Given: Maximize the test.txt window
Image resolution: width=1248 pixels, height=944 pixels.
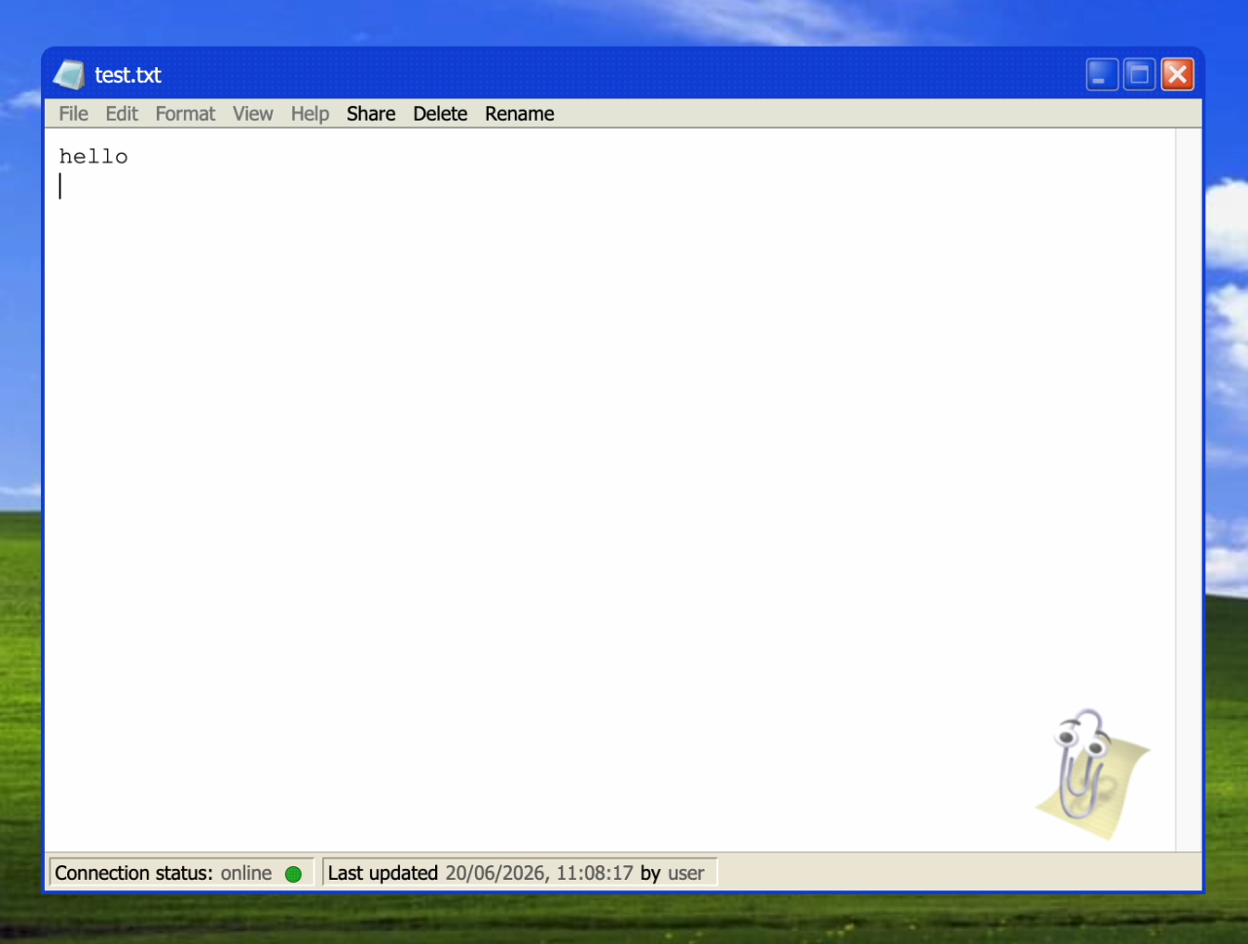Looking at the screenshot, I should [1139, 75].
